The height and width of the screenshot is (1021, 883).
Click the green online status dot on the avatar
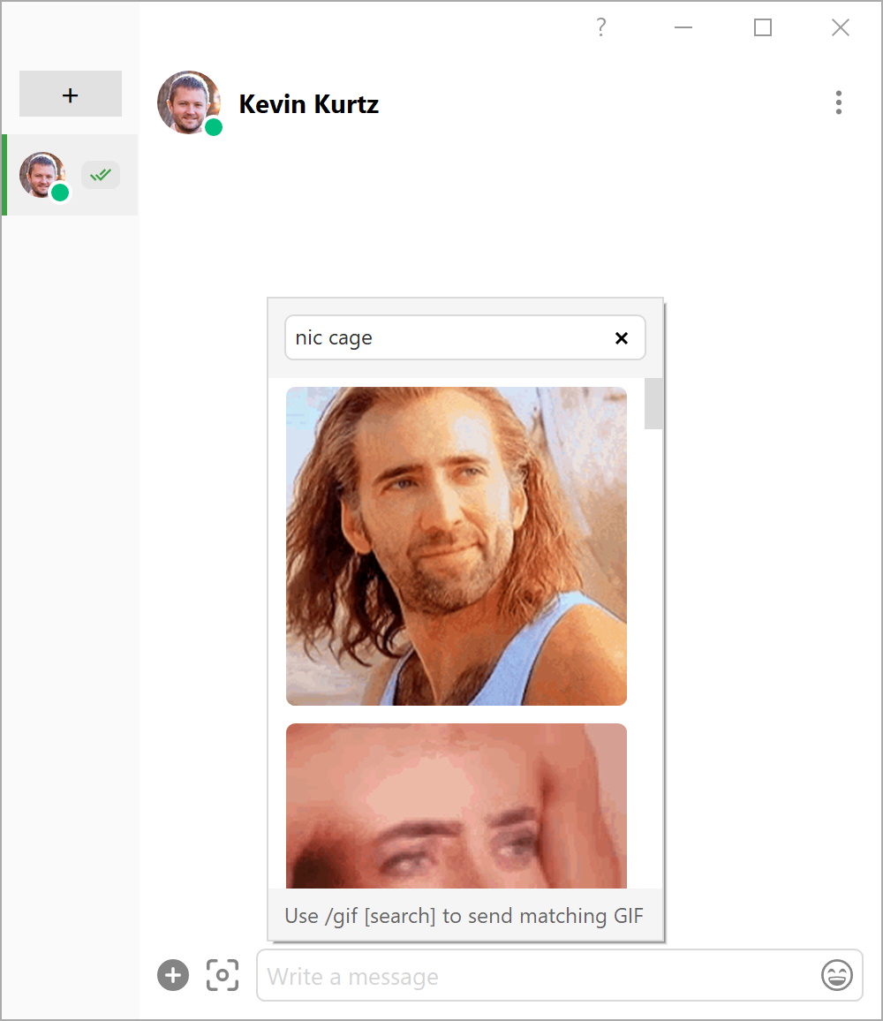coord(213,129)
